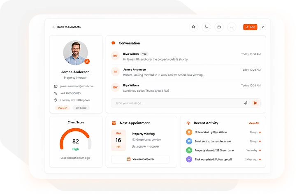This screenshot has width=297, height=195.
Task: Click the orange Edit button
Action: 250,27
